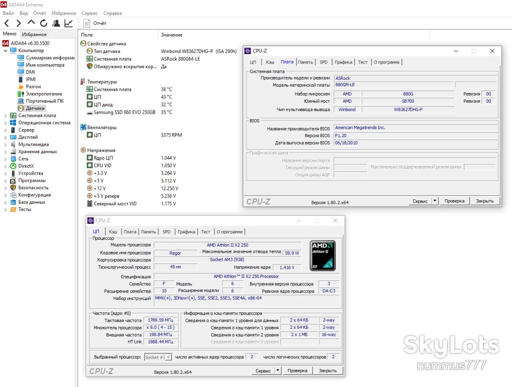The image size is (512, 387).
Task: Click the Тесты tree icon
Action: pyautogui.click(x=13, y=209)
